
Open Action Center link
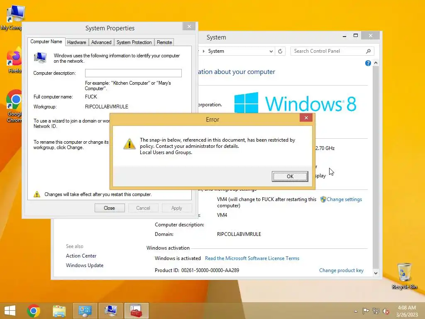(81, 256)
